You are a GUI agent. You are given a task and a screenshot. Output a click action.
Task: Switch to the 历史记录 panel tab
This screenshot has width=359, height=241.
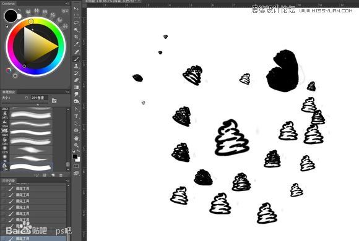tap(9, 180)
